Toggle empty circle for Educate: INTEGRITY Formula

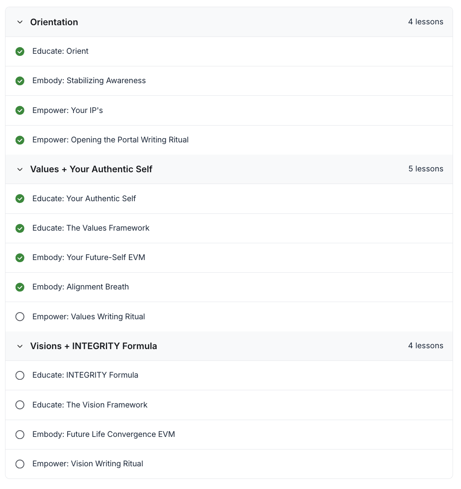tap(20, 375)
